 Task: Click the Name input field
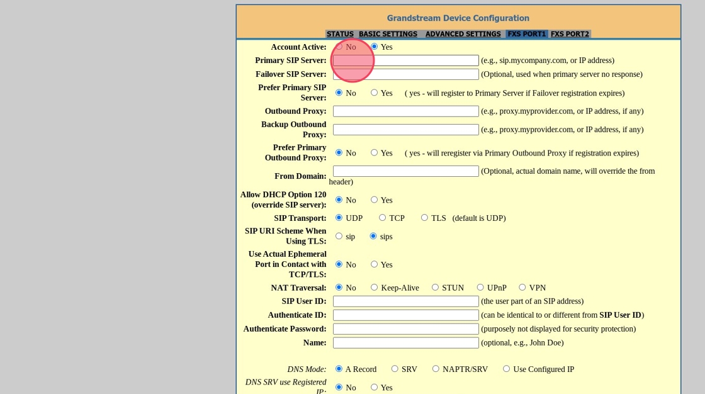tap(405, 343)
